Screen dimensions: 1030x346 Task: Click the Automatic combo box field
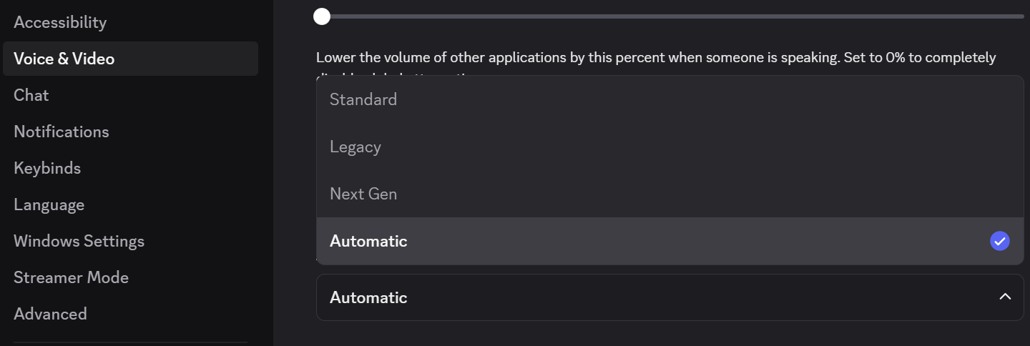pyautogui.click(x=669, y=297)
